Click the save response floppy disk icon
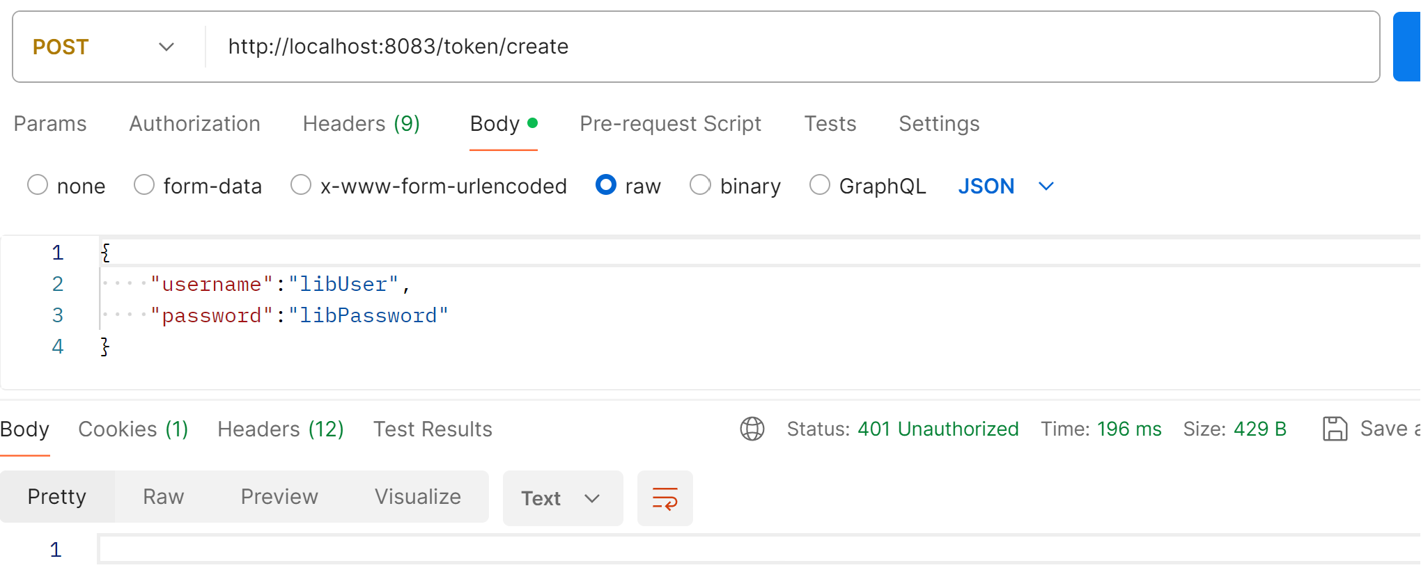Viewport: 1421px width, 570px height. (1335, 429)
